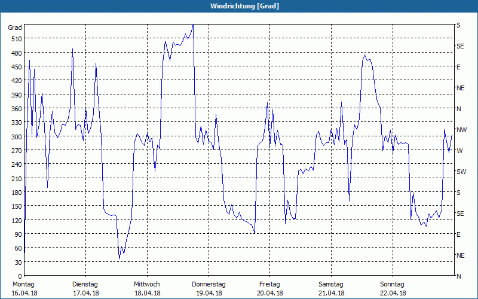Image resolution: width=478 pixels, height=299 pixels.
Task: Click the 150 value on the left axis
Action: point(17,206)
